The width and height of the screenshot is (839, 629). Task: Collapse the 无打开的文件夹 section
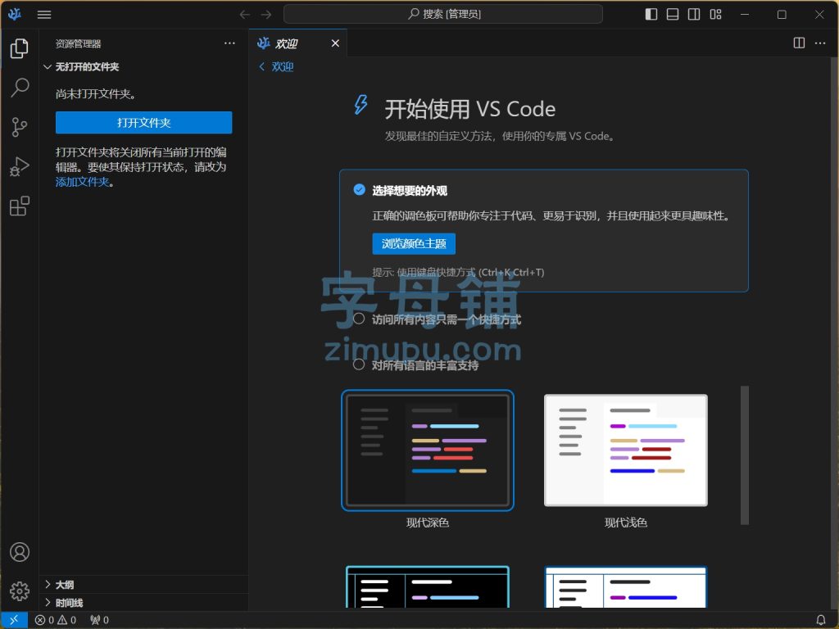143,67
